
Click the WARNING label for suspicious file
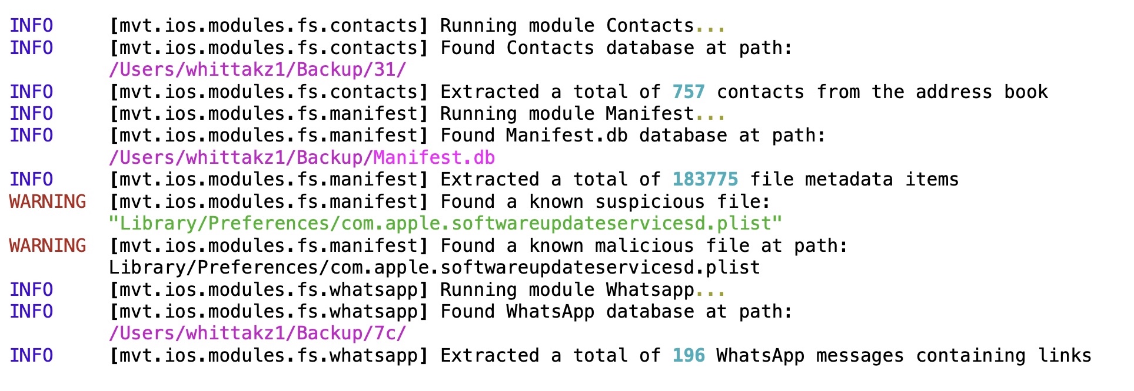click(x=48, y=202)
